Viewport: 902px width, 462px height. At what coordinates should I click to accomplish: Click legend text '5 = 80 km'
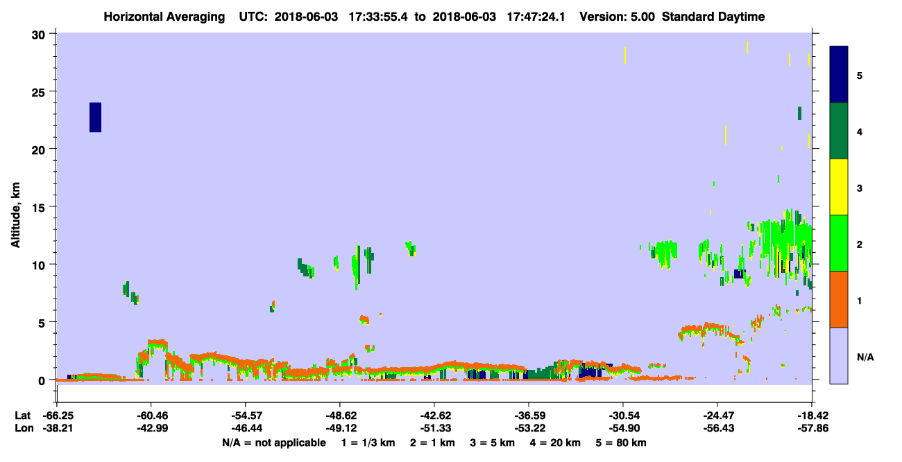coord(622,443)
